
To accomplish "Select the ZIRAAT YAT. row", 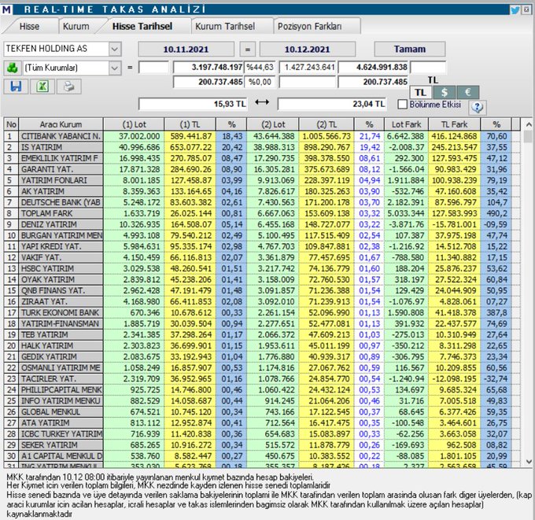I will 262,302.
